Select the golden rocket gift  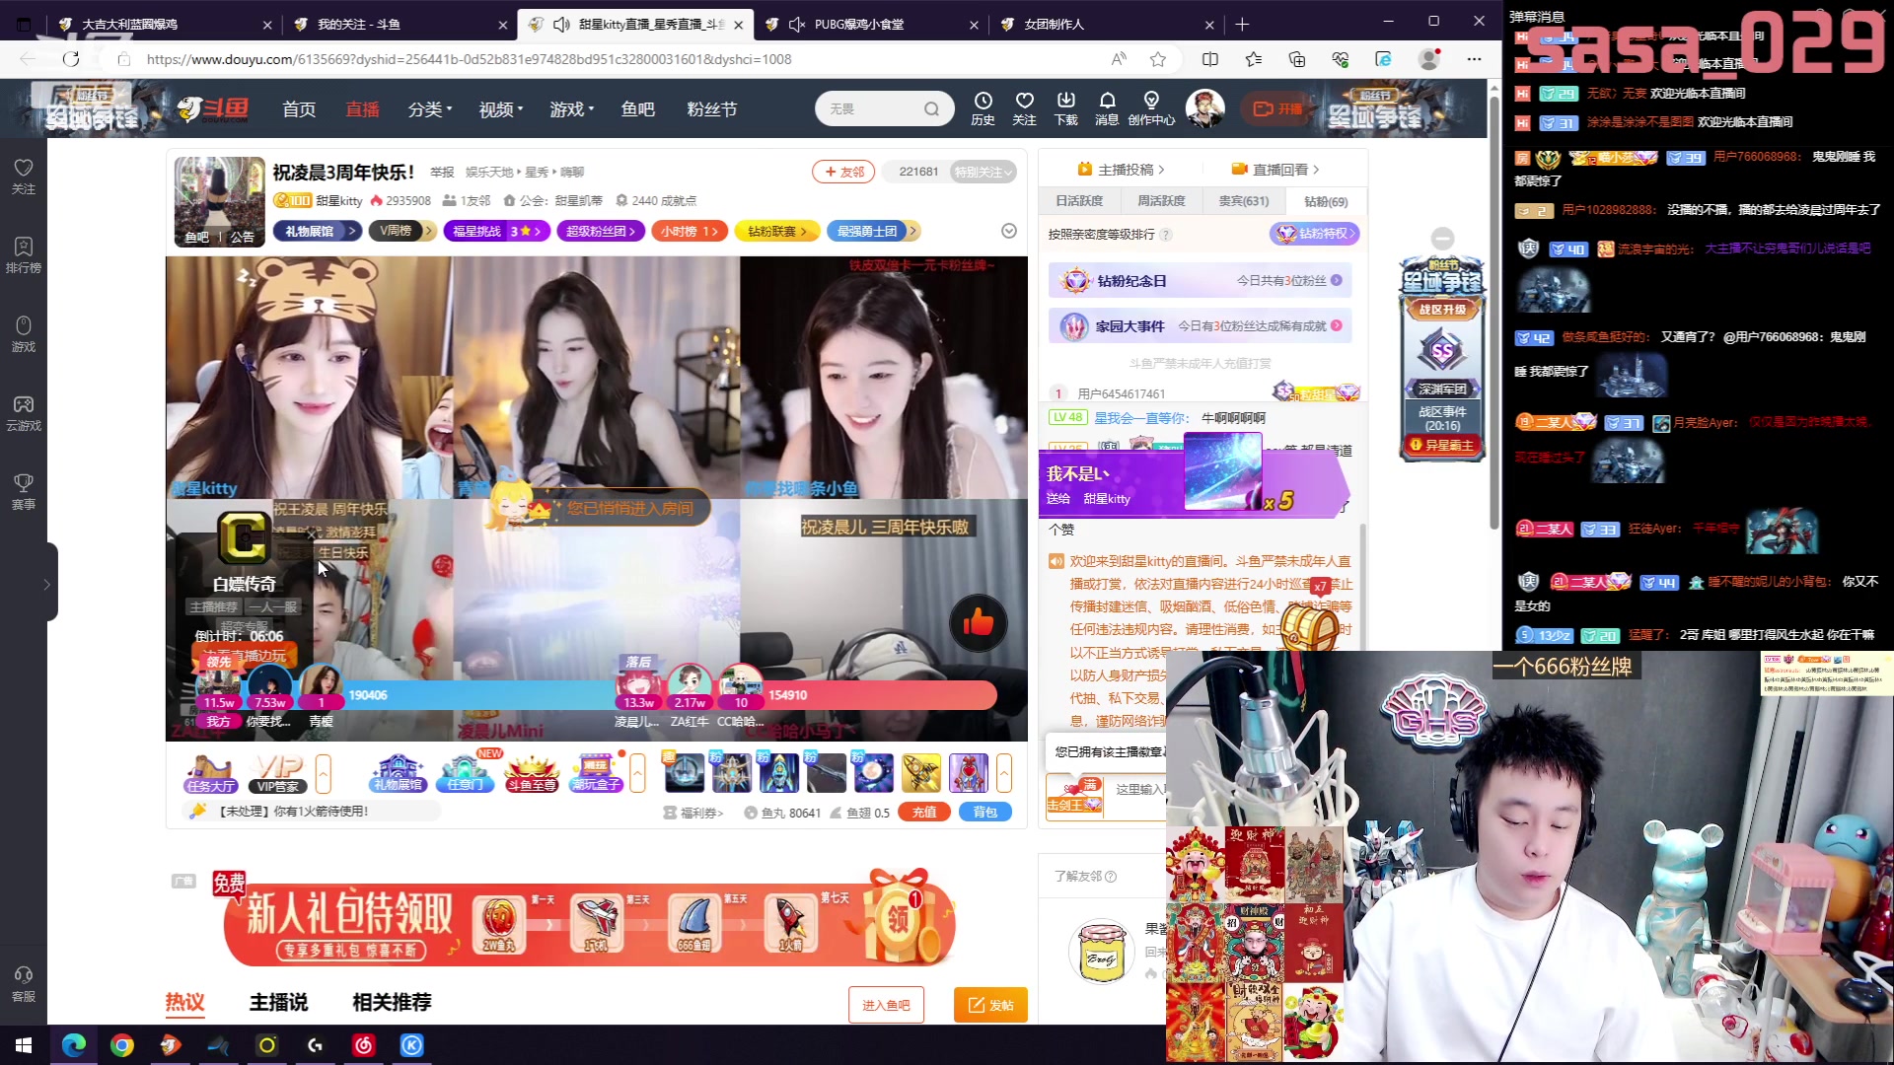(x=920, y=773)
